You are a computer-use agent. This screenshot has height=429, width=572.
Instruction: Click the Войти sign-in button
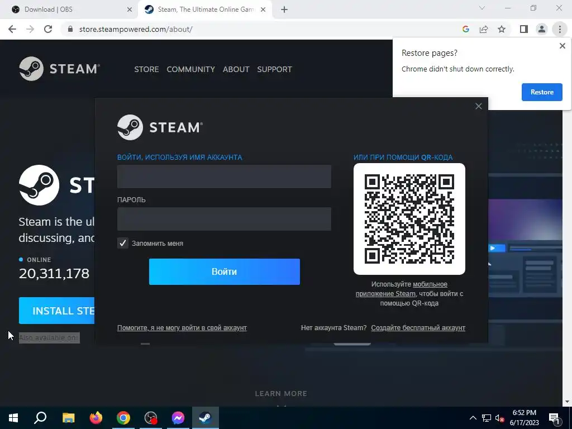pos(225,272)
